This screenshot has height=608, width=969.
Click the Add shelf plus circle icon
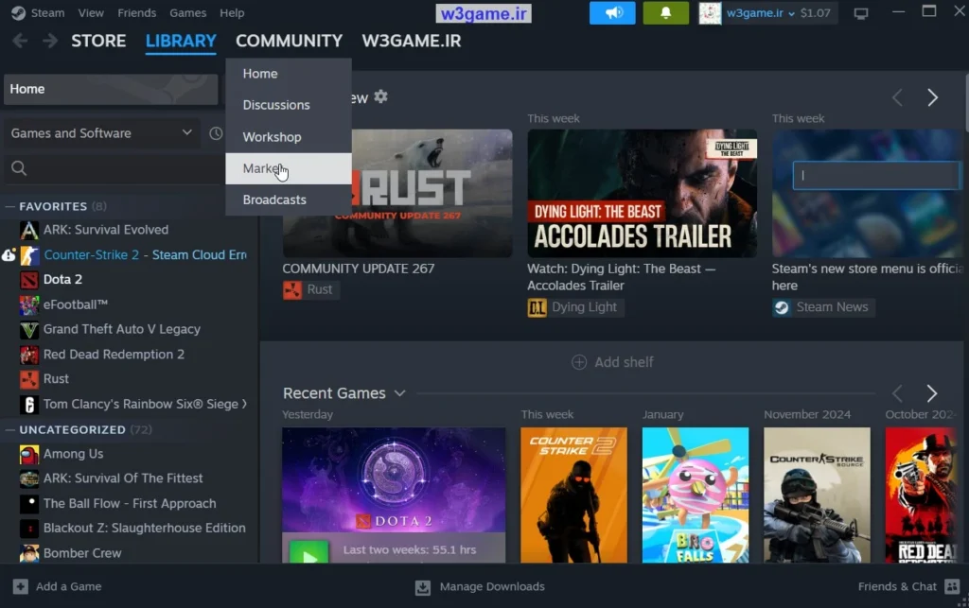pos(579,362)
